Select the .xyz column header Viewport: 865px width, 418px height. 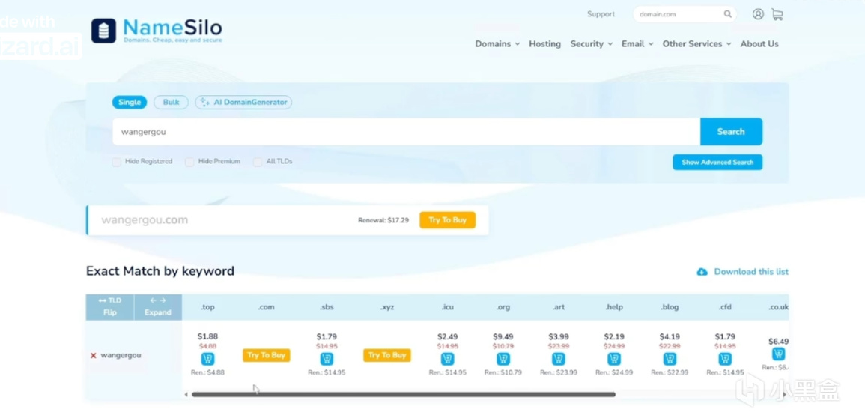pyautogui.click(x=387, y=307)
